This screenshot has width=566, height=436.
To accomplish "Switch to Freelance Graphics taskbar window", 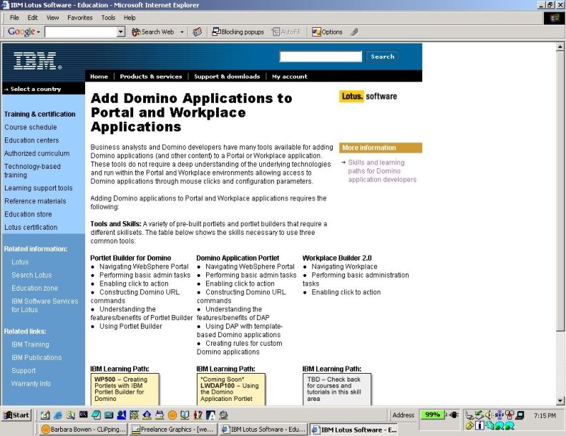I will pos(174,430).
